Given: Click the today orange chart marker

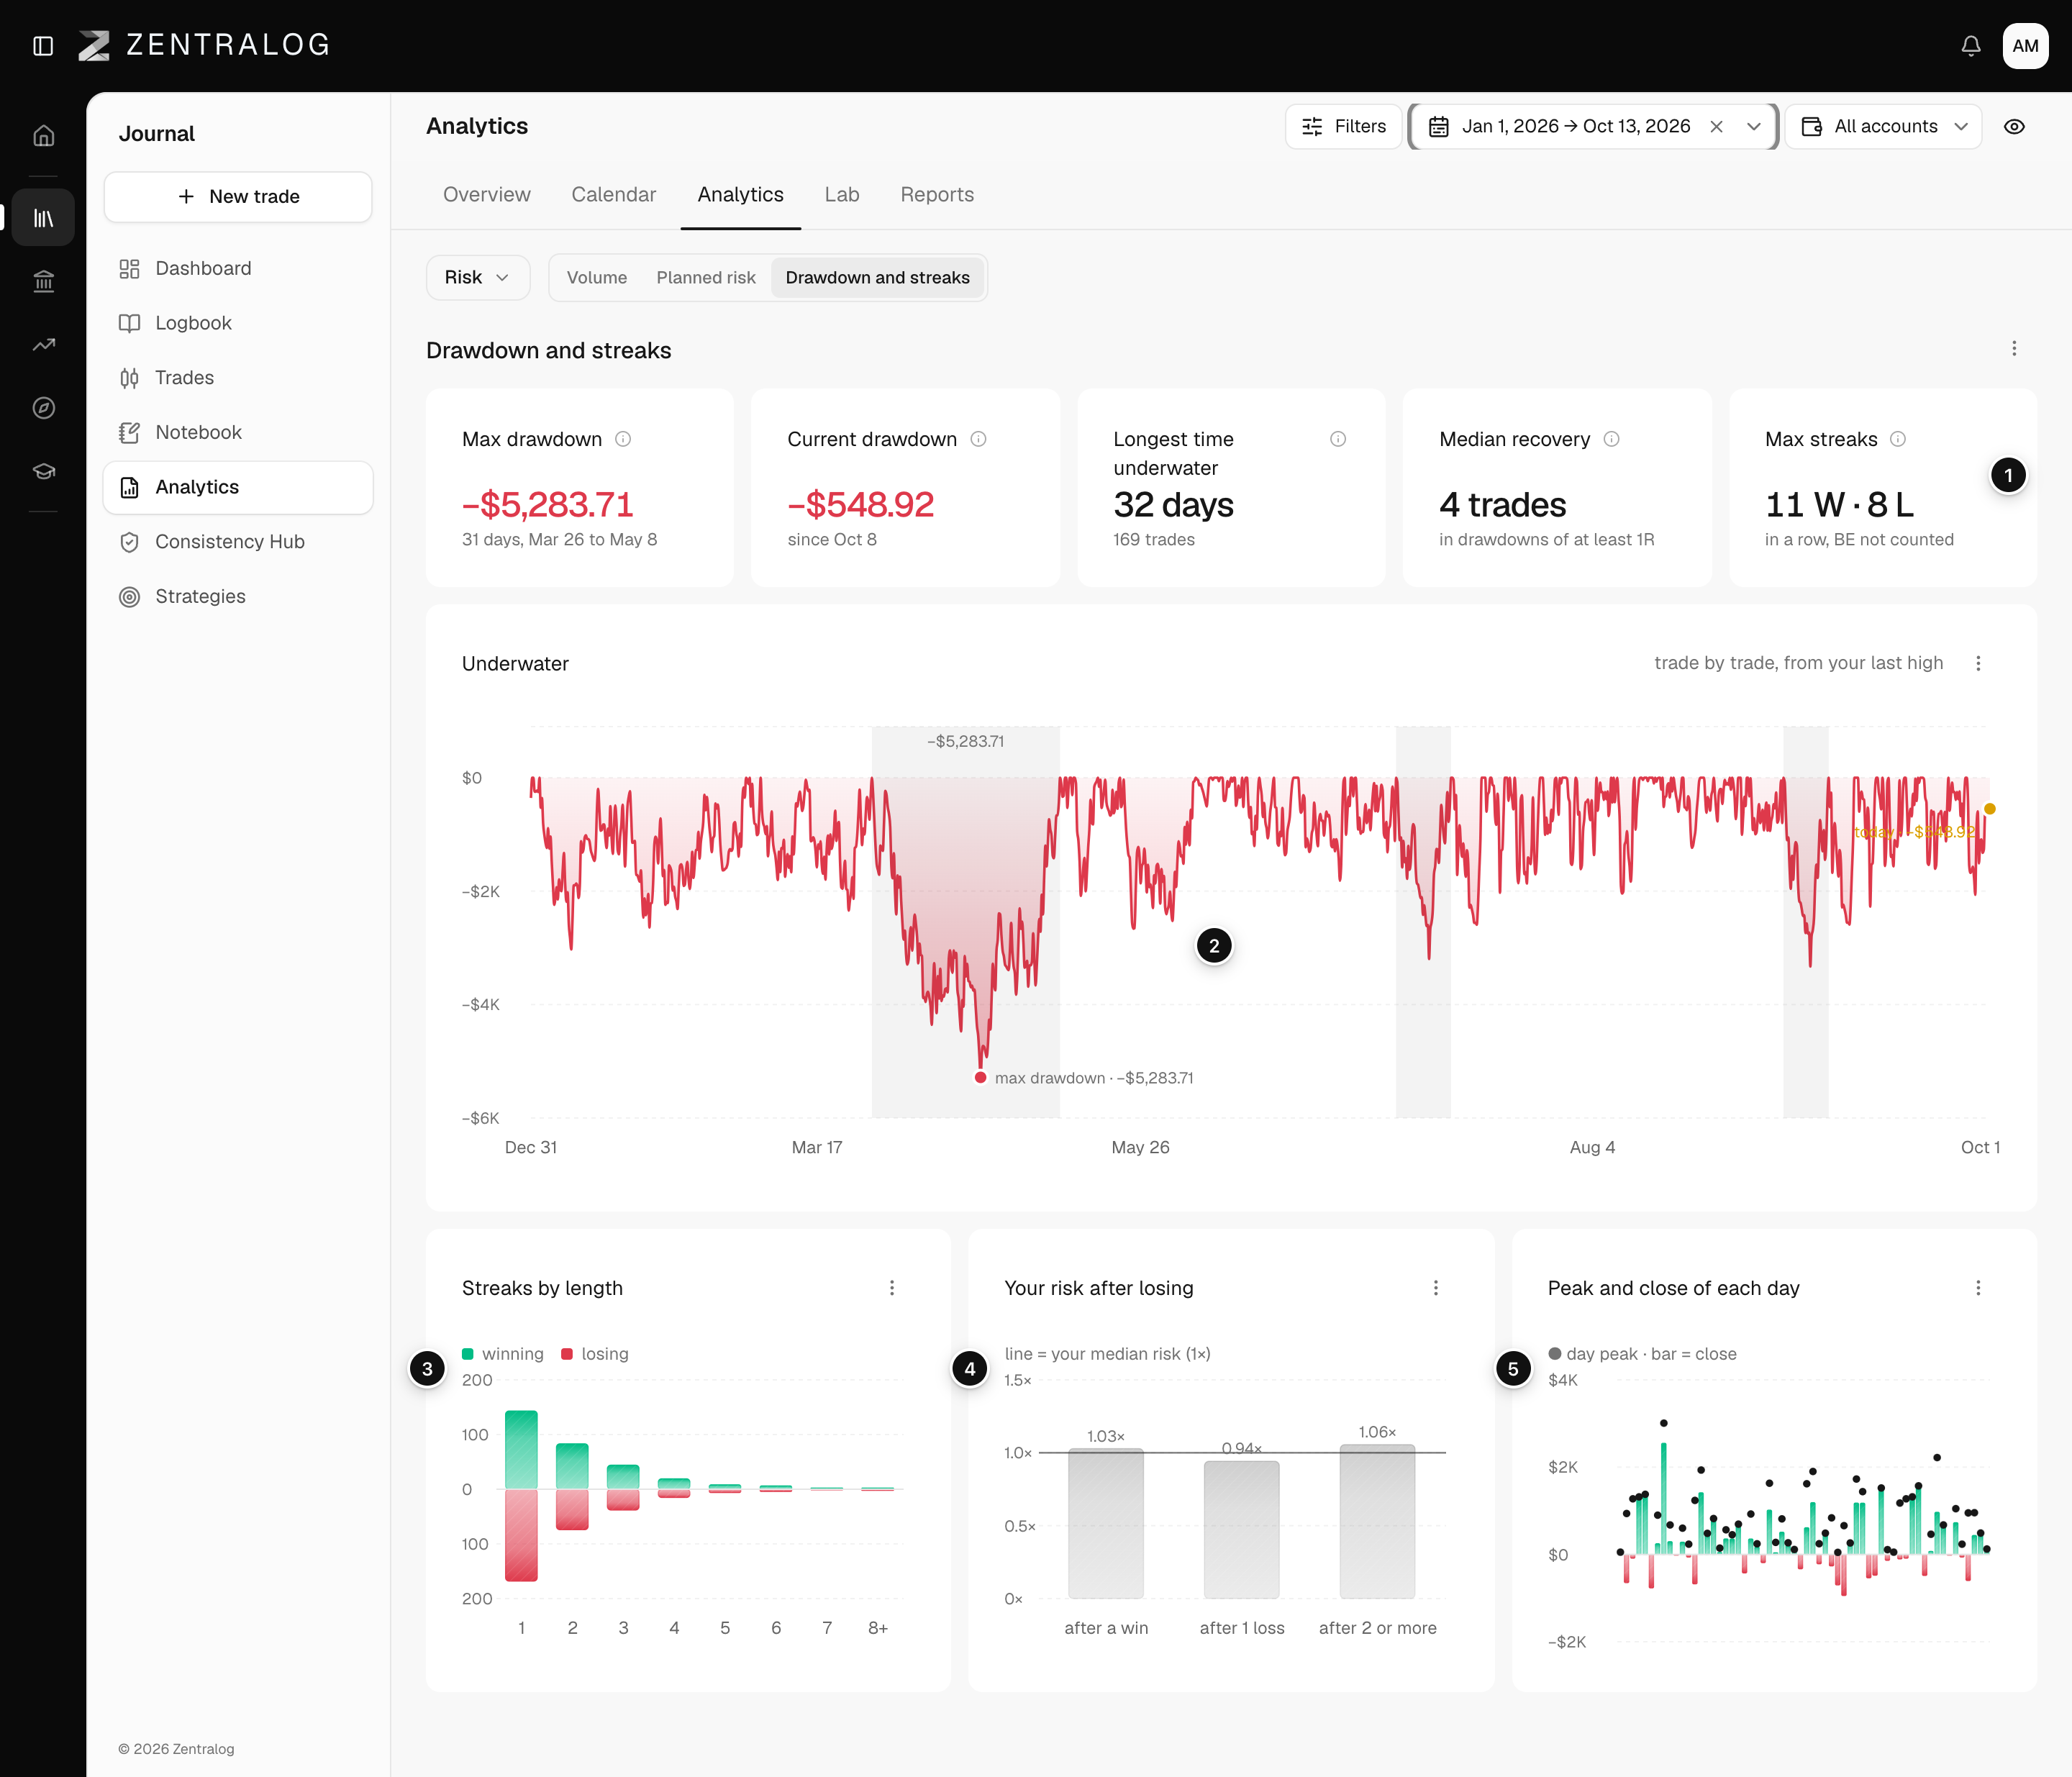Looking at the screenshot, I should (x=1989, y=808).
